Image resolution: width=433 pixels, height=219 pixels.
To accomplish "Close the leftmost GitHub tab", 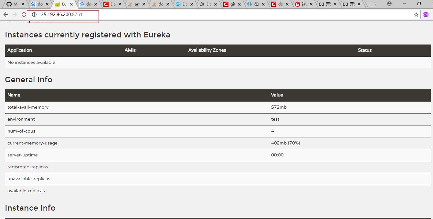I will (x=23, y=4).
